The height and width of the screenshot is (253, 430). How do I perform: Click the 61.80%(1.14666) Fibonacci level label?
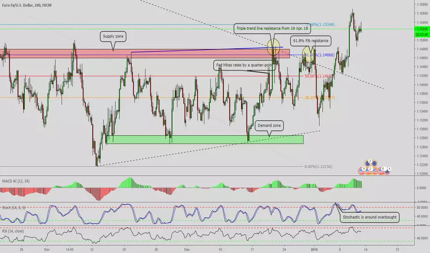click(319, 55)
